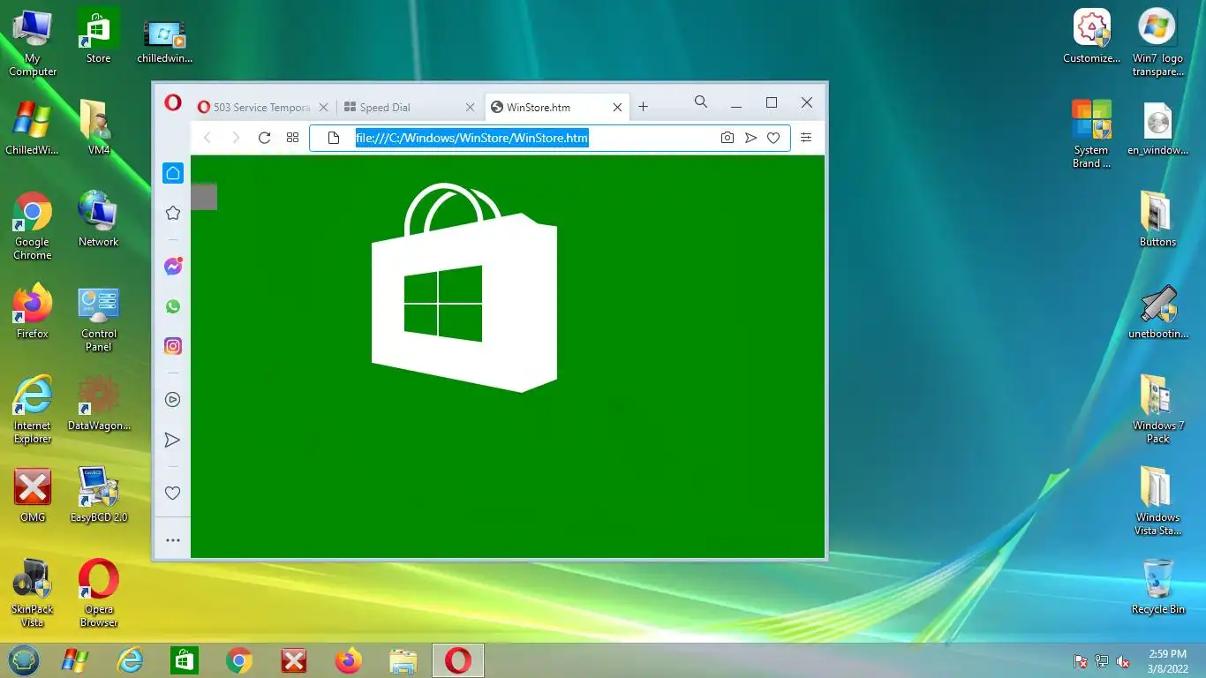Select the Buttons folder on desktop
The height and width of the screenshot is (678, 1206).
pos(1157,220)
